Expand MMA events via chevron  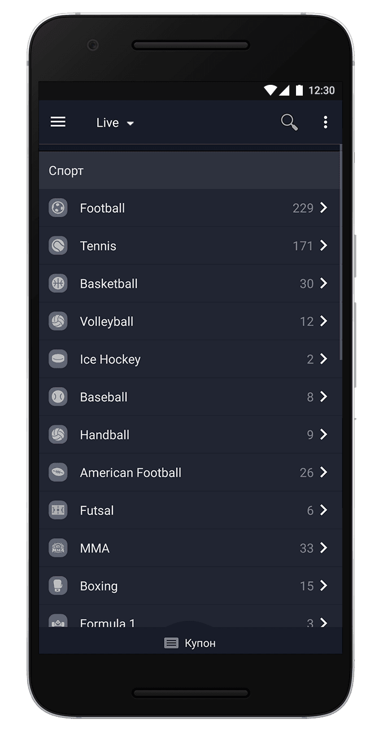pos(324,548)
